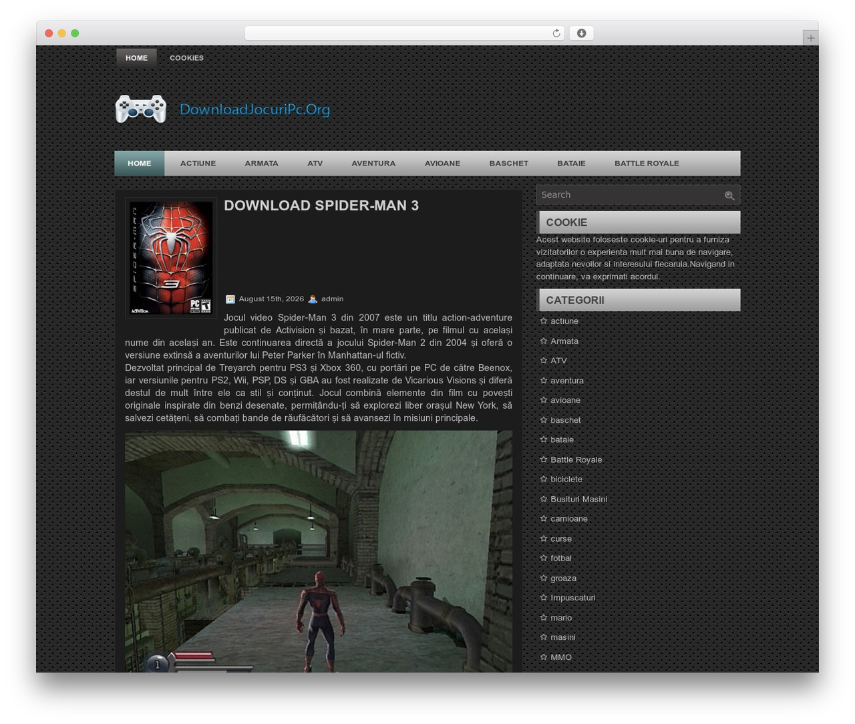Go to the aventura sidebar category
This screenshot has height=724, width=855.
pyautogui.click(x=567, y=381)
